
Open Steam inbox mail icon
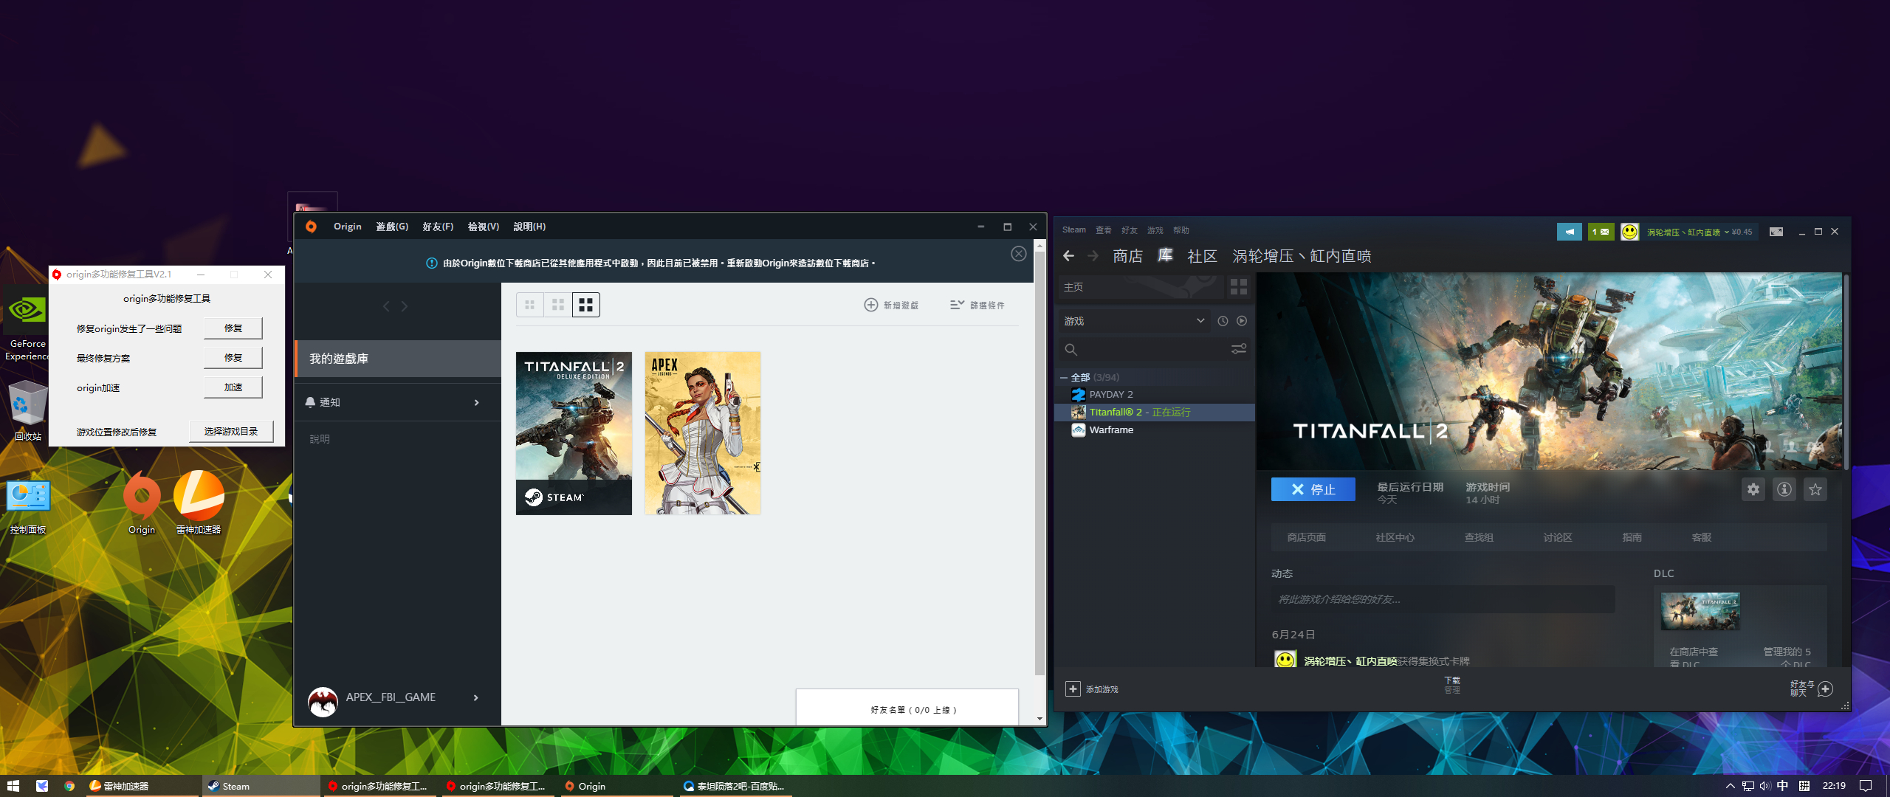(1601, 232)
